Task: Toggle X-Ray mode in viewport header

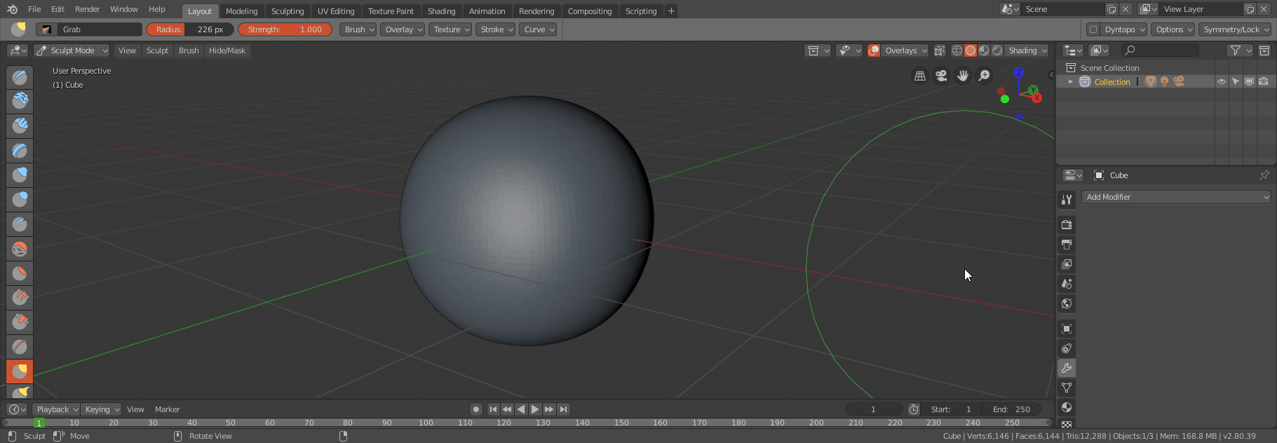Action: [x=939, y=50]
